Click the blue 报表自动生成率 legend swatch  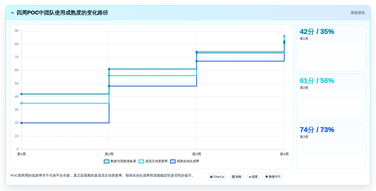coord(173,161)
